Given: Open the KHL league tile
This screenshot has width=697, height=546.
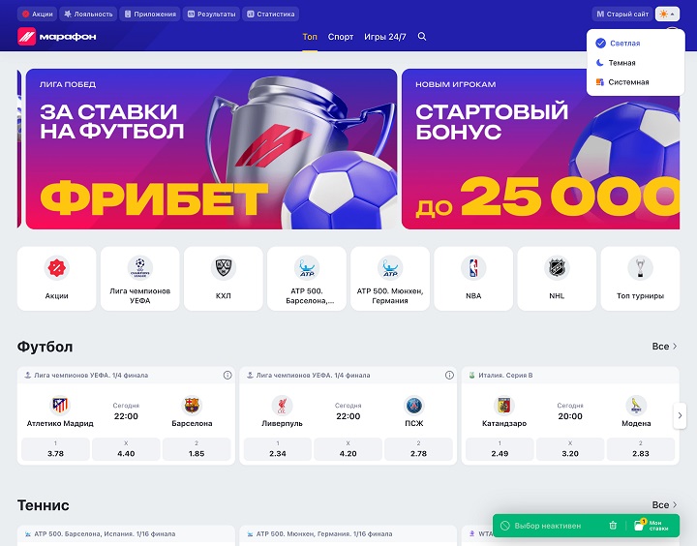Looking at the screenshot, I should 224,279.
